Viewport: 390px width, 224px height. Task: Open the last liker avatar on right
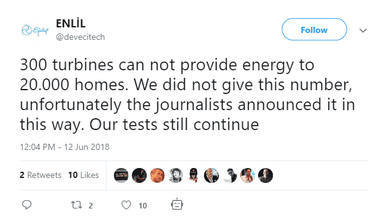pyautogui.click(x=266, y=175)
